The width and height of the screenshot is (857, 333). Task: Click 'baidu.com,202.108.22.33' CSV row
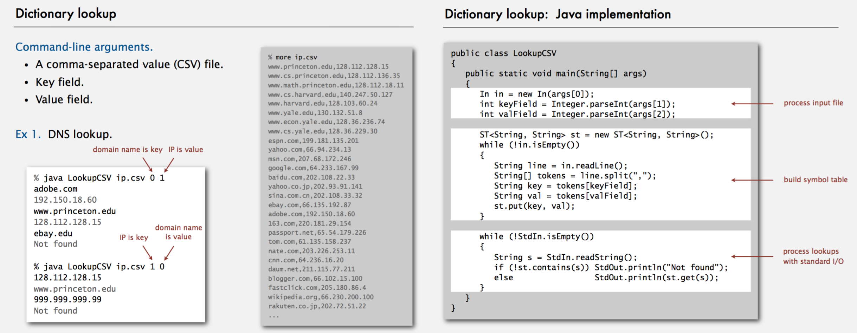[311, 177]
